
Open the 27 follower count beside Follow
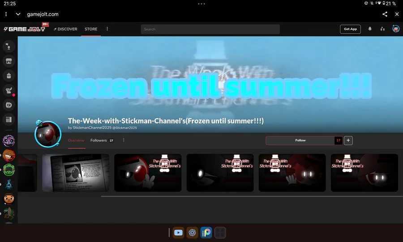click(x=338, y=140)
